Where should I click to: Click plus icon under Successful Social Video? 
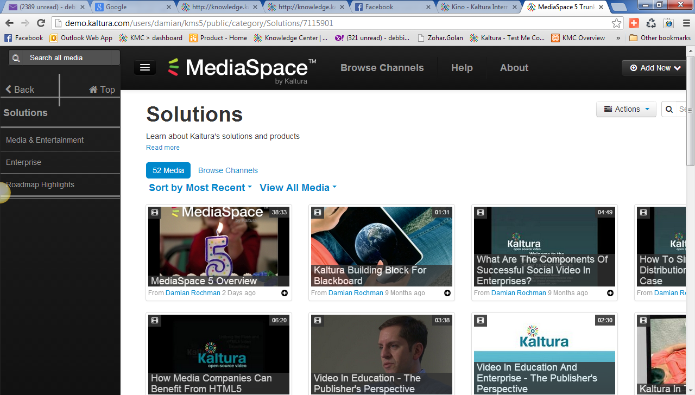pos(610,293)
